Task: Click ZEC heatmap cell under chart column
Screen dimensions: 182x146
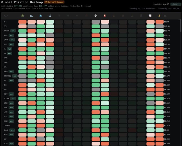Action: tap(150, 85)
